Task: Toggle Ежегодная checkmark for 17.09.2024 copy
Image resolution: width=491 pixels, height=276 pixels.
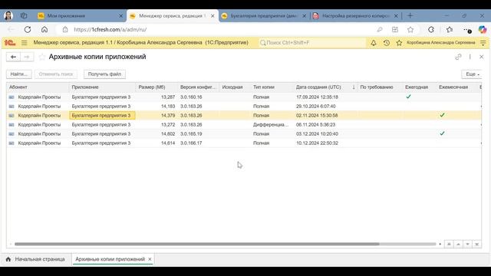Action: pyautogui.click(x=408, y=97)
